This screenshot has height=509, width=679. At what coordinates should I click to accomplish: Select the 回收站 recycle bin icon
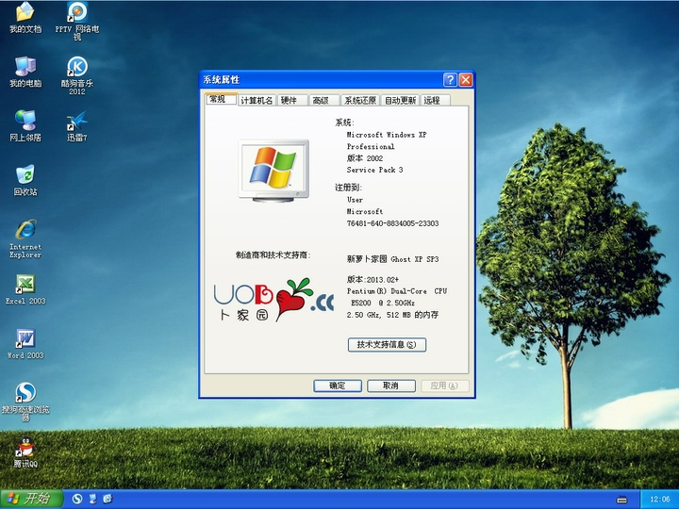(25, 180)
